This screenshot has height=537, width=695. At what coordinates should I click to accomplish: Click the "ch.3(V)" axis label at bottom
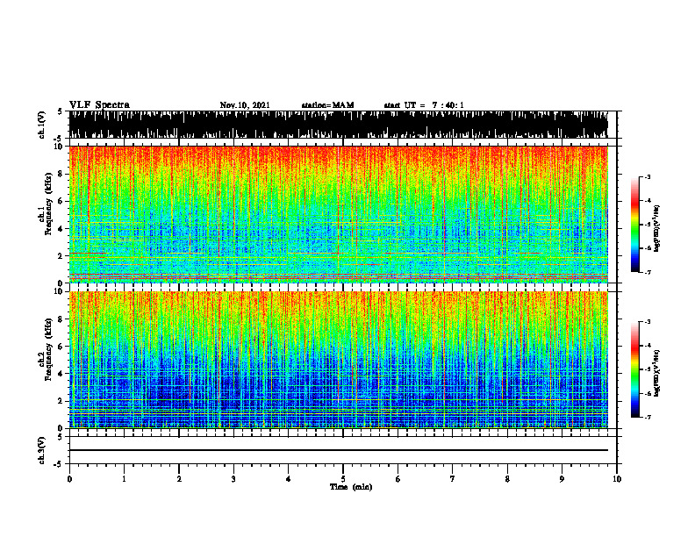click(42, 450)
